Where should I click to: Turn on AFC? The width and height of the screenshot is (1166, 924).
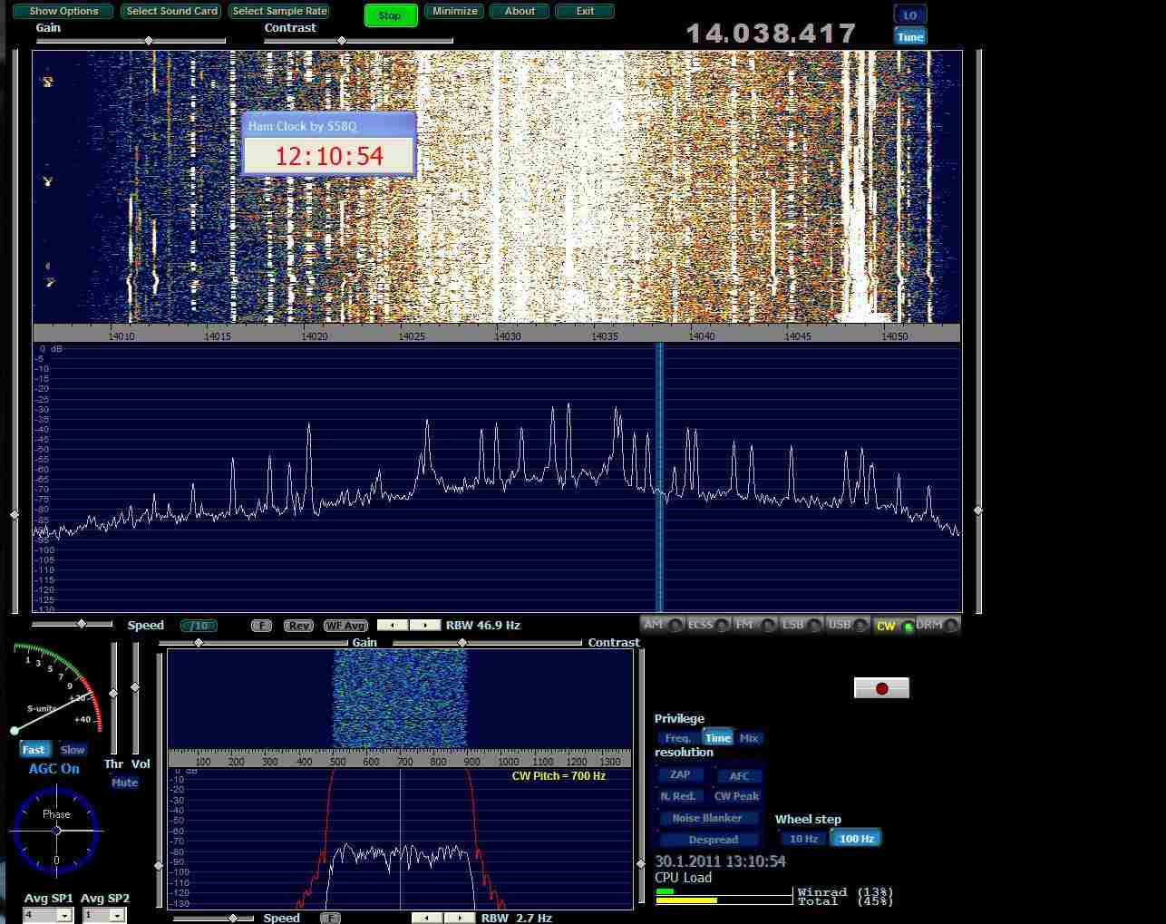coord(739,775)
